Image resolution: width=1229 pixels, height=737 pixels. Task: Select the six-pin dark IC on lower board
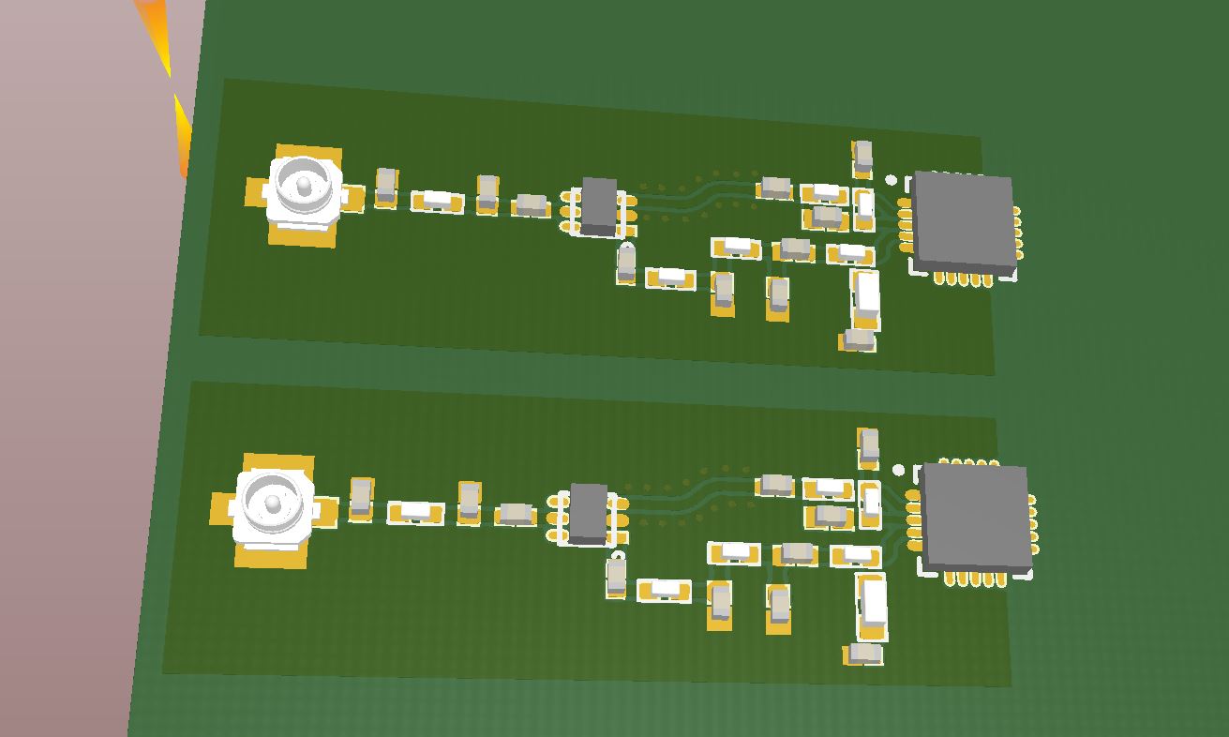[x=589, y=513]
